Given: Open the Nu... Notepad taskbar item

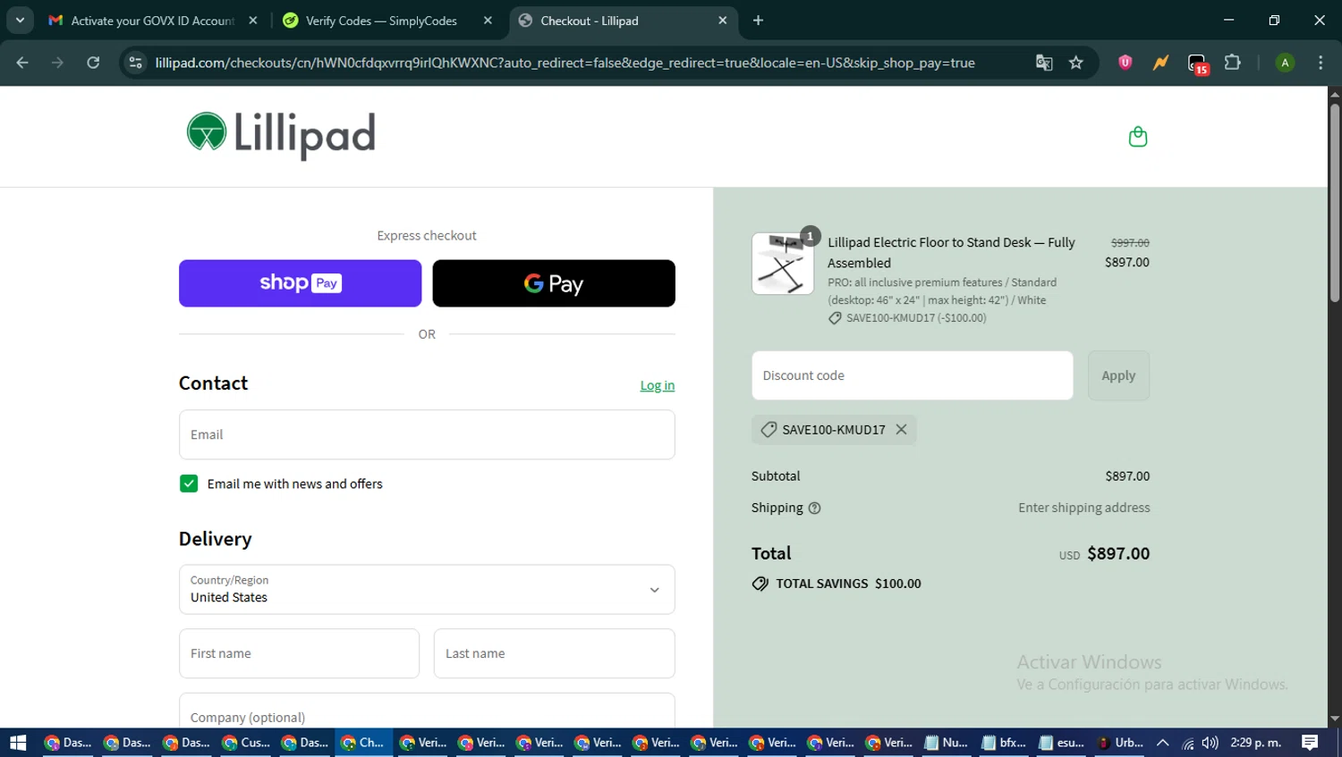Looking at the screenshot, I should coord(945,743).
